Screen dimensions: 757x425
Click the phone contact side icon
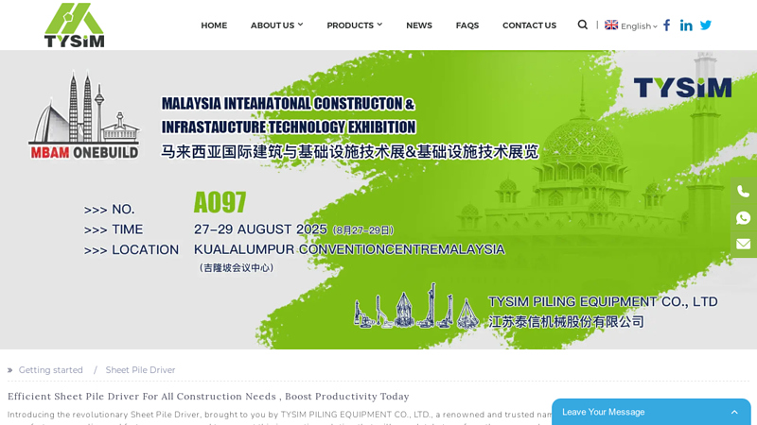point(744,192)
